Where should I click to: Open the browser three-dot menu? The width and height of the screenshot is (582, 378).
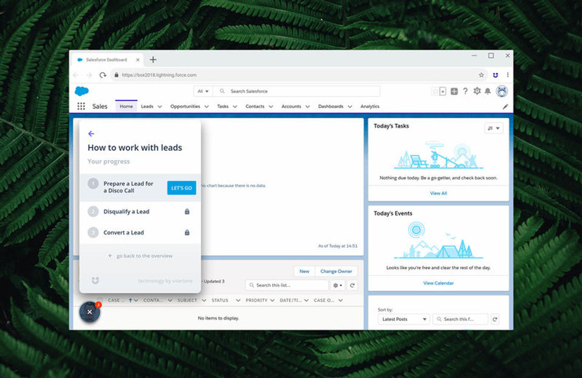pyautogui.click(x=507, y=75)
